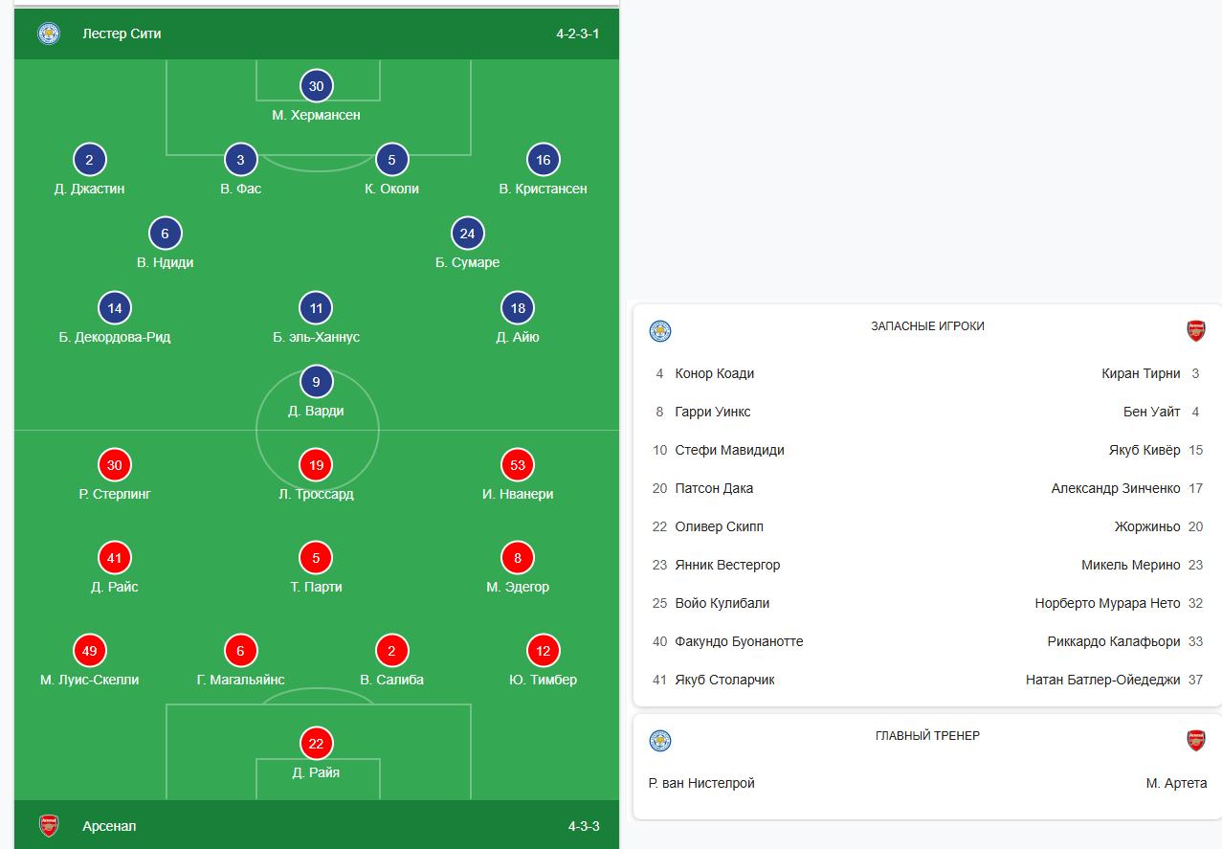Viewport: 1222px width, 849px height.
Task: Click the Arsenal crest in the bottom lineup bar
Action: pyautogui.click(x=49, y=825)
